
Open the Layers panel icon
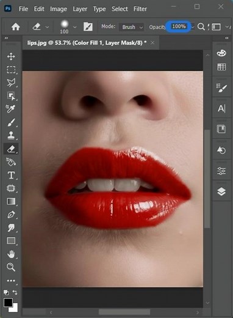(x=221, y=191)
